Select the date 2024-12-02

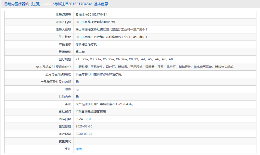(x=84, y=119)
